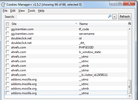Select addons.mozilla.org text in __utmz row

[24, 79]
